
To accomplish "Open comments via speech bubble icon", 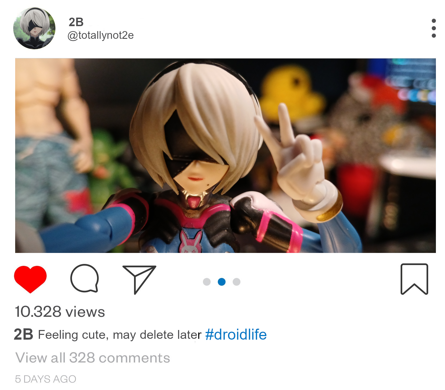I will 85,279.
